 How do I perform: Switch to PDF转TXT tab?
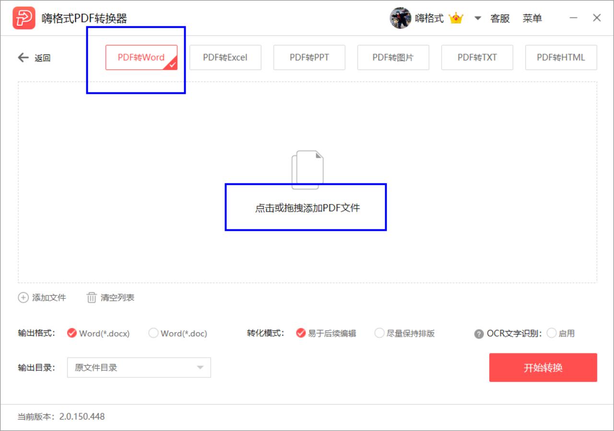pos(477,57)
